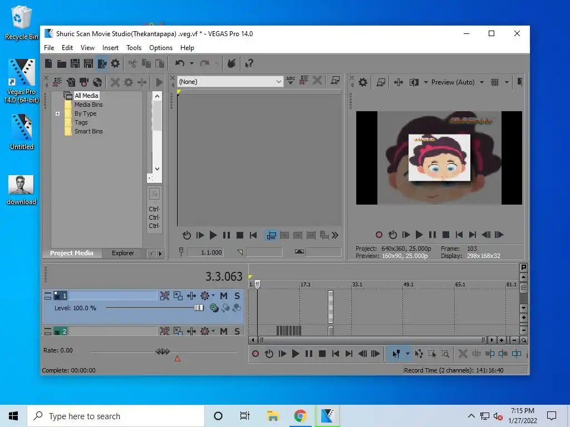
Task: Open the Tools menu
Action: 134,48
